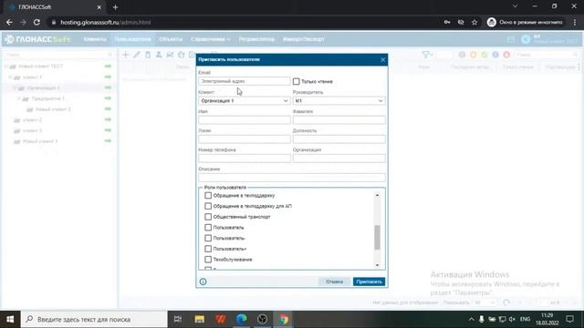
Task: Open the Windows notification center
Action: pos(569,319)
